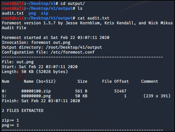Click the 'Num' column header
Viewport: 175px width, 132px height.
pos(5,82)
